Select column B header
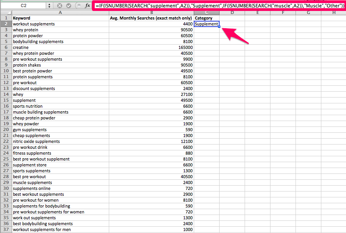The image size is (346, 233). click(151, 13)
